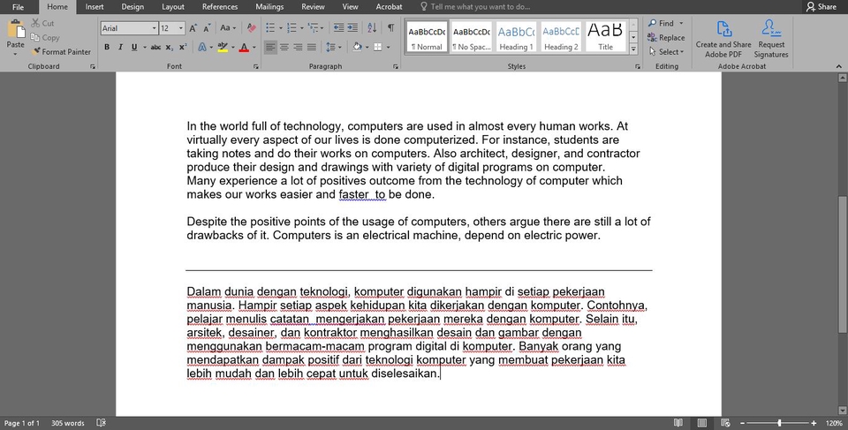Toggle center alignment
This screenshot has width=848, height=430.
tap(284, 47)
